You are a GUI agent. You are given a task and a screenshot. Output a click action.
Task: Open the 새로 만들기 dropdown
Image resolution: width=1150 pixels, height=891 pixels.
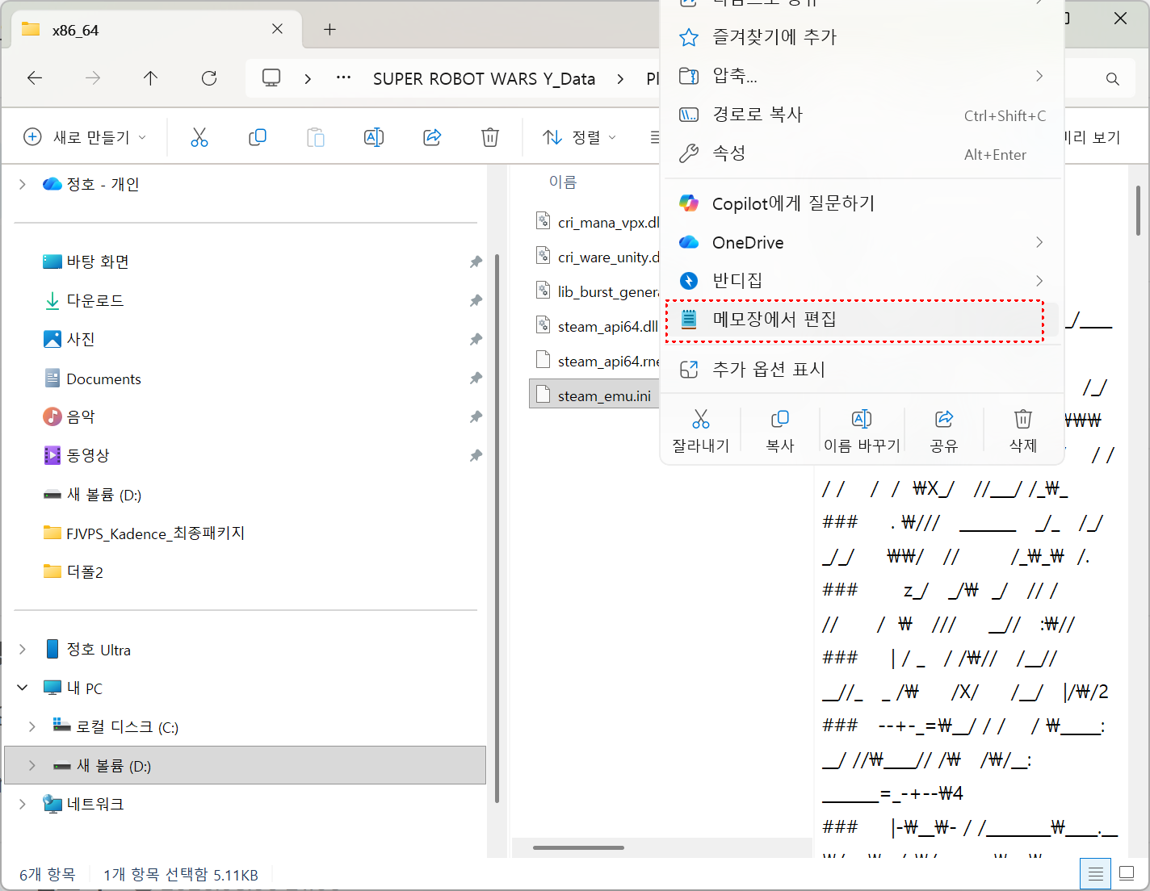[85, 137]
